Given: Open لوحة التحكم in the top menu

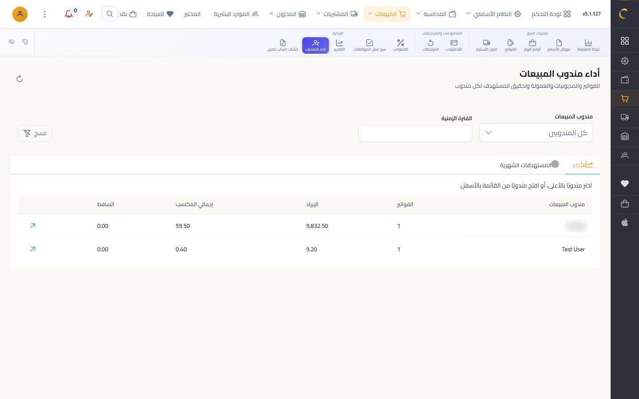Looking at the screenshot, I should 552,14.
